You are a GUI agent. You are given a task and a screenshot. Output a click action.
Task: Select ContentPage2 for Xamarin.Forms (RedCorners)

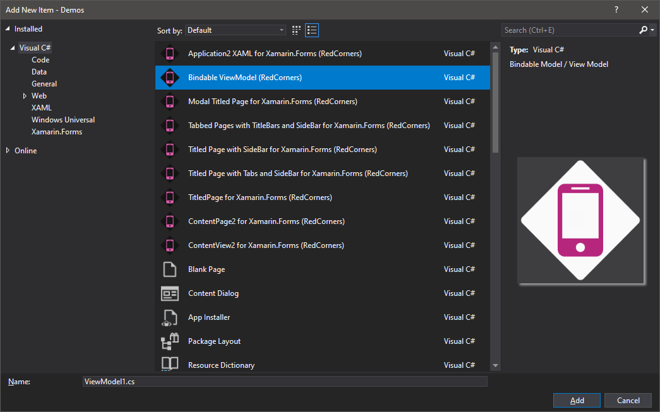point(323,221)
